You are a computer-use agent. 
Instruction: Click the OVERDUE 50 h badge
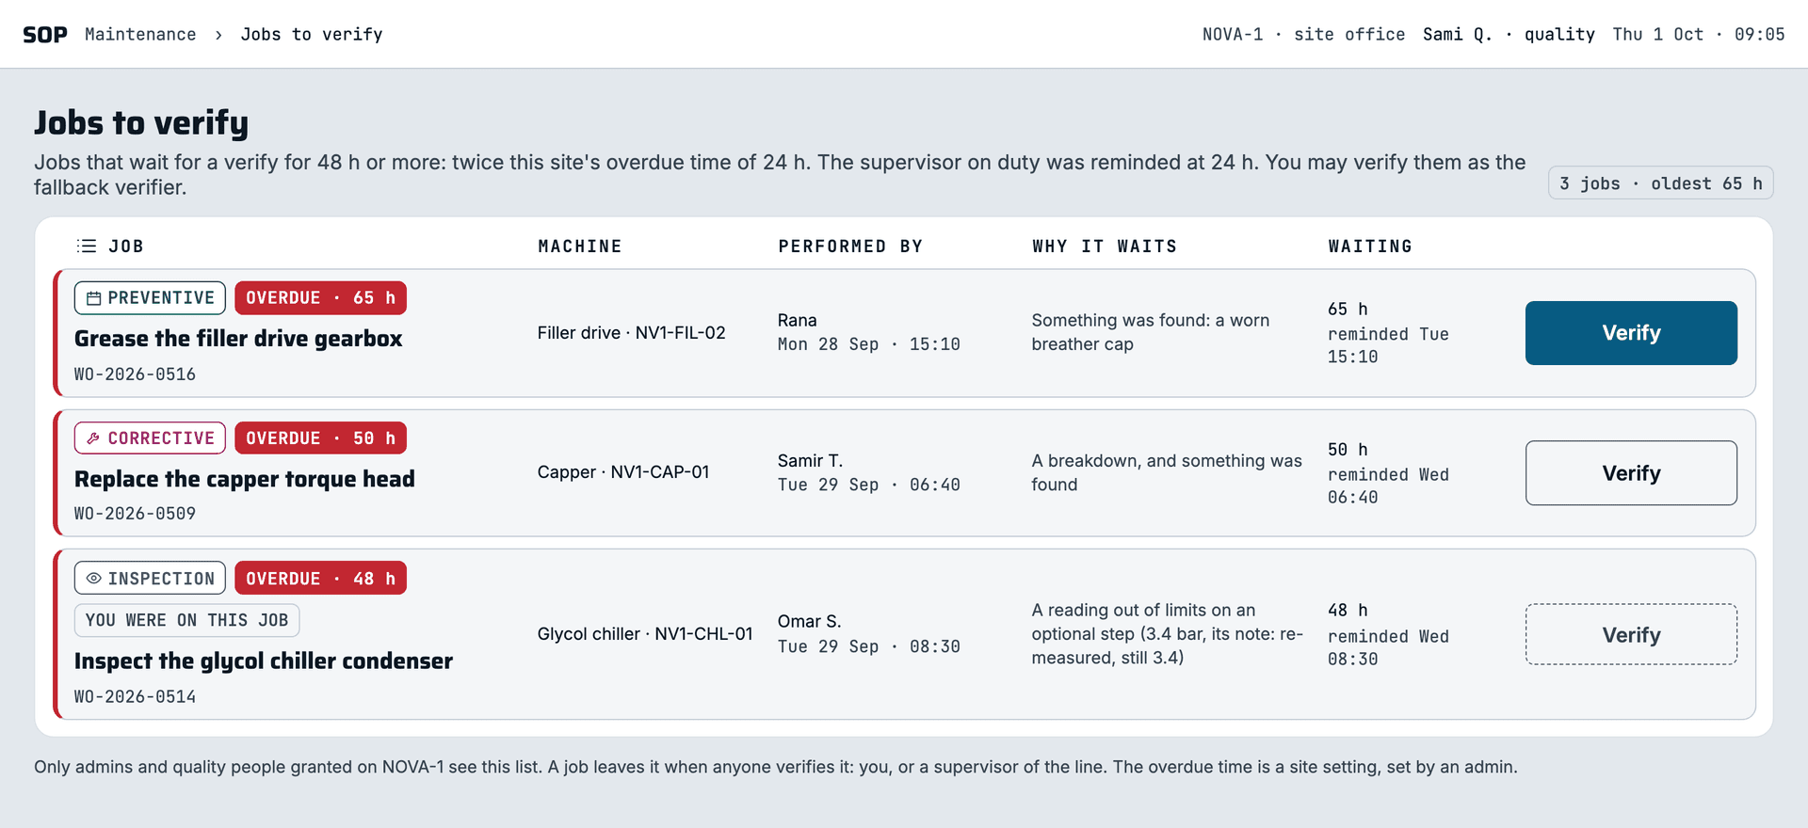(x=320, y=438)
